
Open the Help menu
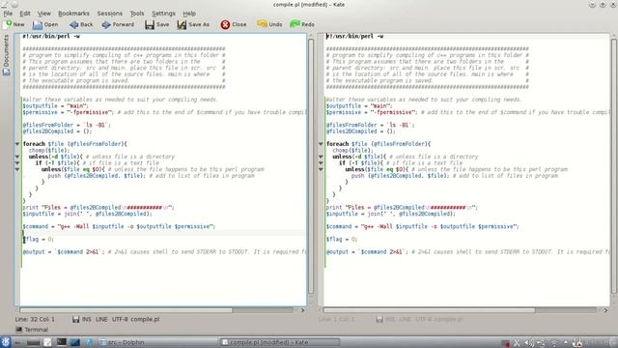(x=189, y=14)
